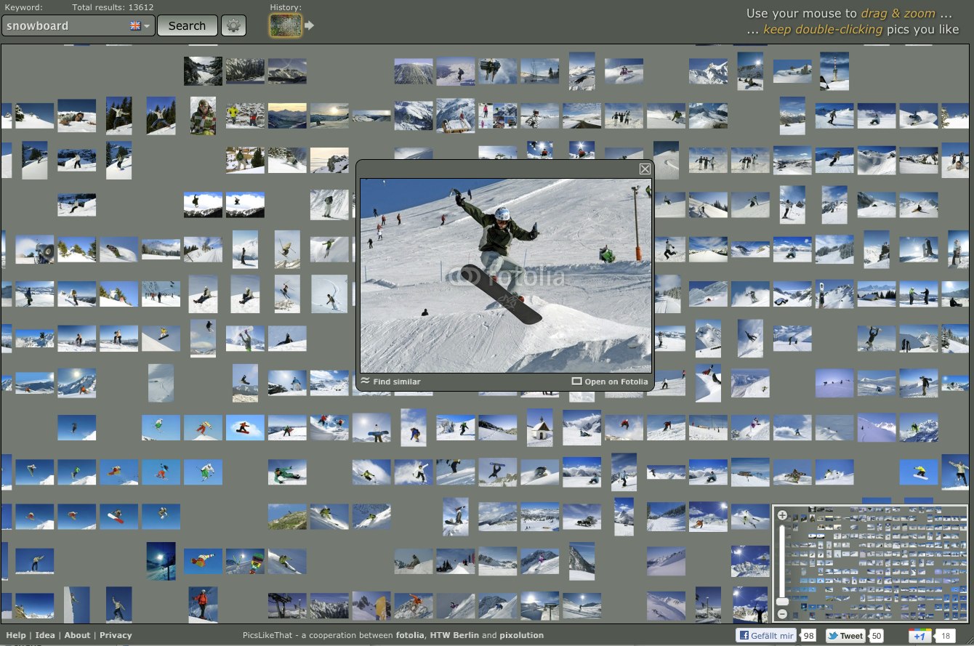
Task: Open the Idea link
Action: pyautogui.click(x=45, y=635)
